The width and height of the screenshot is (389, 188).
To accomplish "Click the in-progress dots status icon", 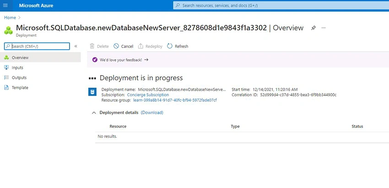I will tap(92, 78).
